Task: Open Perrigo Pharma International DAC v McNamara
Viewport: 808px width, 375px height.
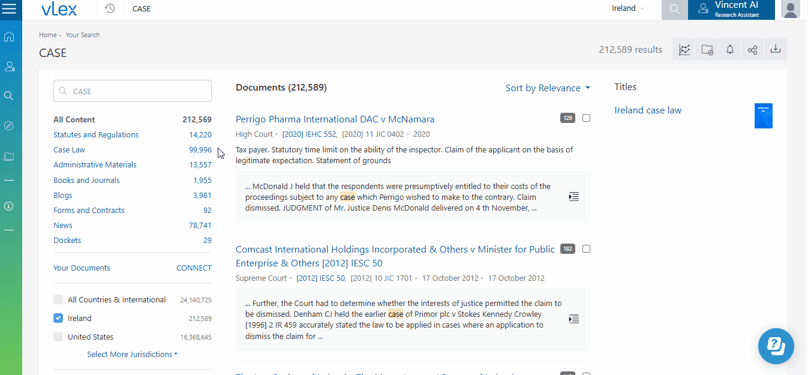Action: point(335,119)
